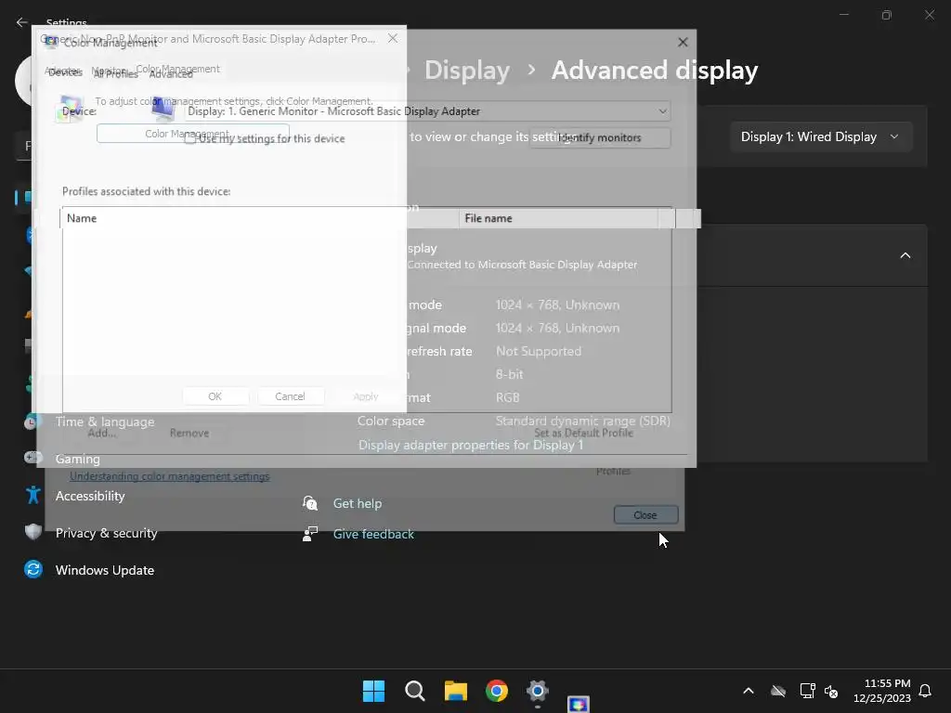The height and width of the screenshot is (713, 951).
Task: Close the adapter properties dialog with X
Action: [393, 38]
